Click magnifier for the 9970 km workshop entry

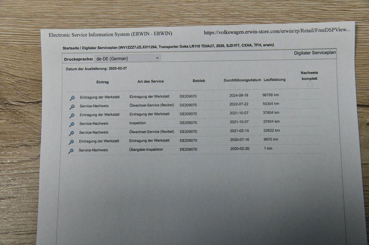(x=71, y=142)
